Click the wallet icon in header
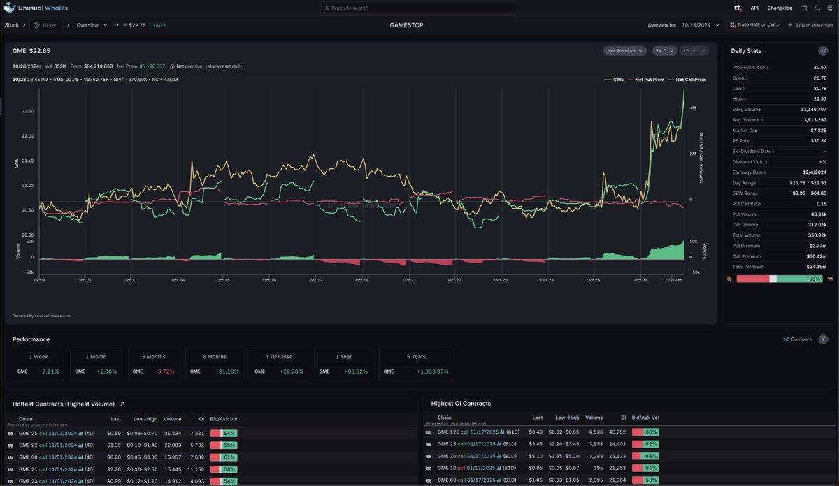 [x=804, y=8]
